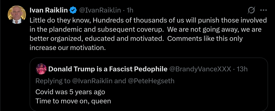The height and width of the screenshot is (111, 275).
Task: Open the three-dot more options menu
Action: [263, 10]
